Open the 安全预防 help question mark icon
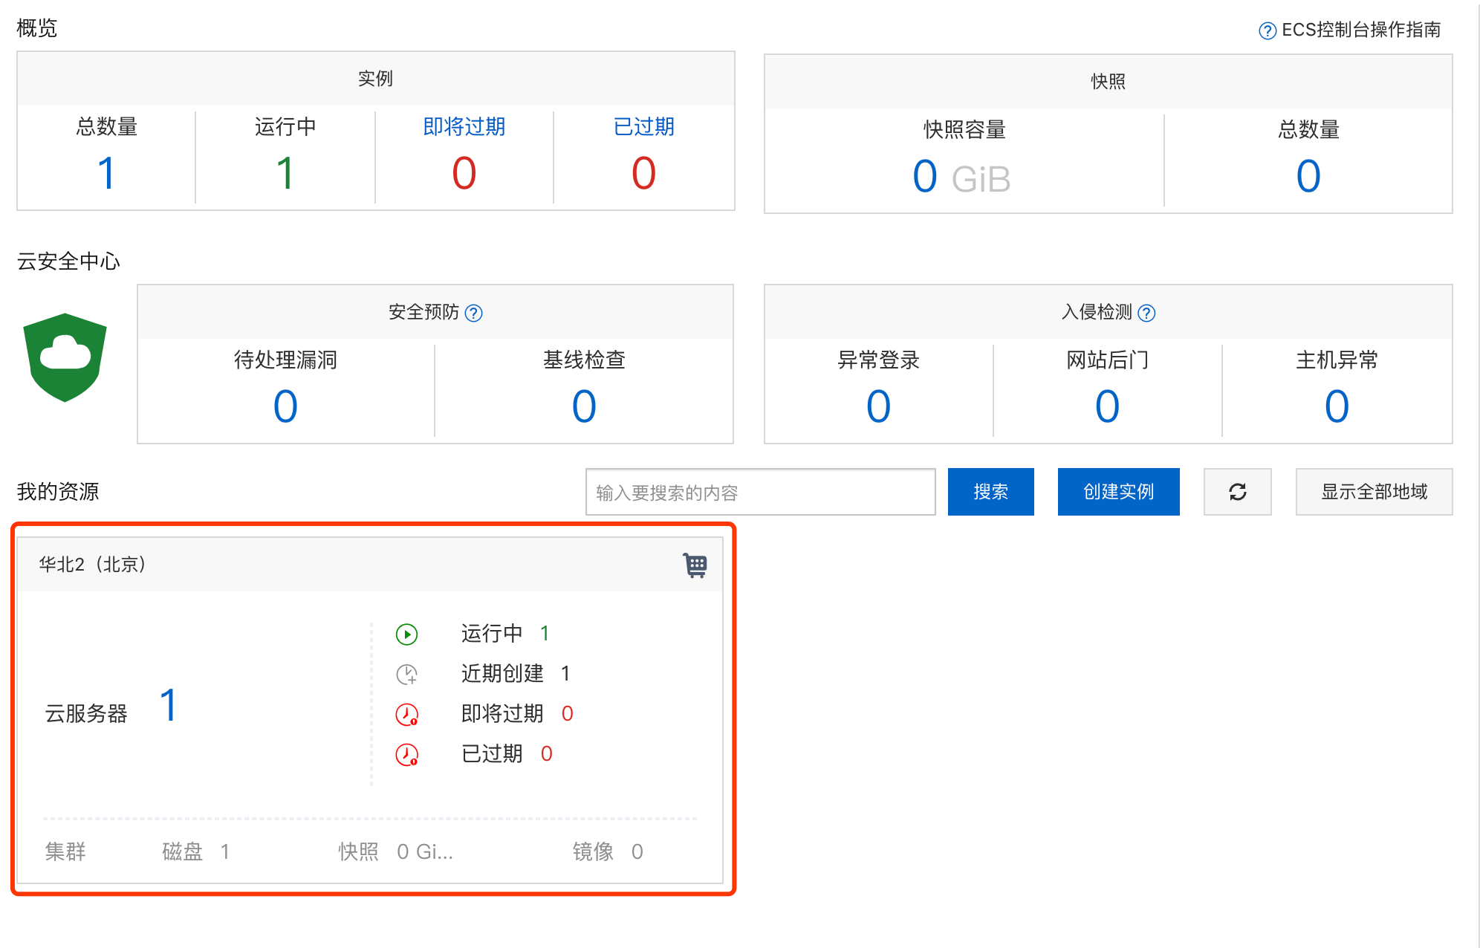Screen dimensions: 1480x948 [473, 313]
